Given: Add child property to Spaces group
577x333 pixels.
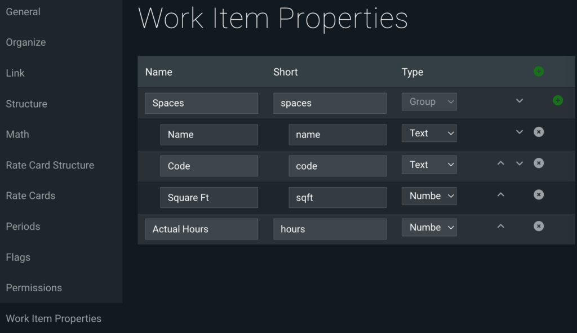Looking at the screenshot, I should 558,100.
